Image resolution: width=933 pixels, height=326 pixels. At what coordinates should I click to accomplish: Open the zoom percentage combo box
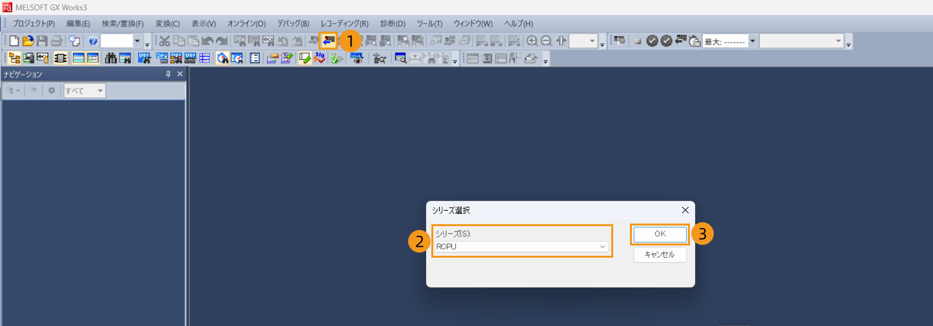584,41
